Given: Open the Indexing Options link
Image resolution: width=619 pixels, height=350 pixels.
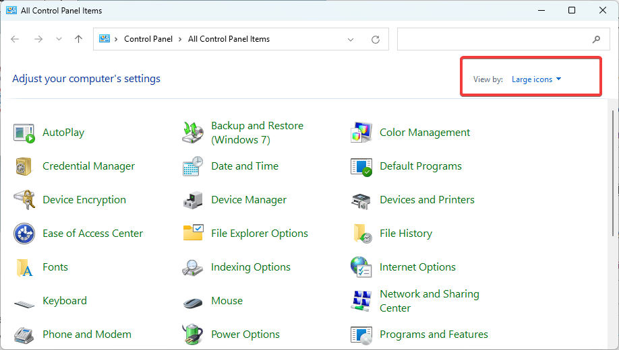Looking at the screenshot, I should point(251,267).
